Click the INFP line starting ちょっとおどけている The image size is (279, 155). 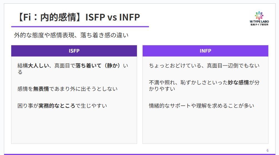tap(204, 66)
